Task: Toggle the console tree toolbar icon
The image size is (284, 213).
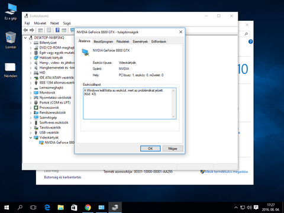Action: point(40,30)
